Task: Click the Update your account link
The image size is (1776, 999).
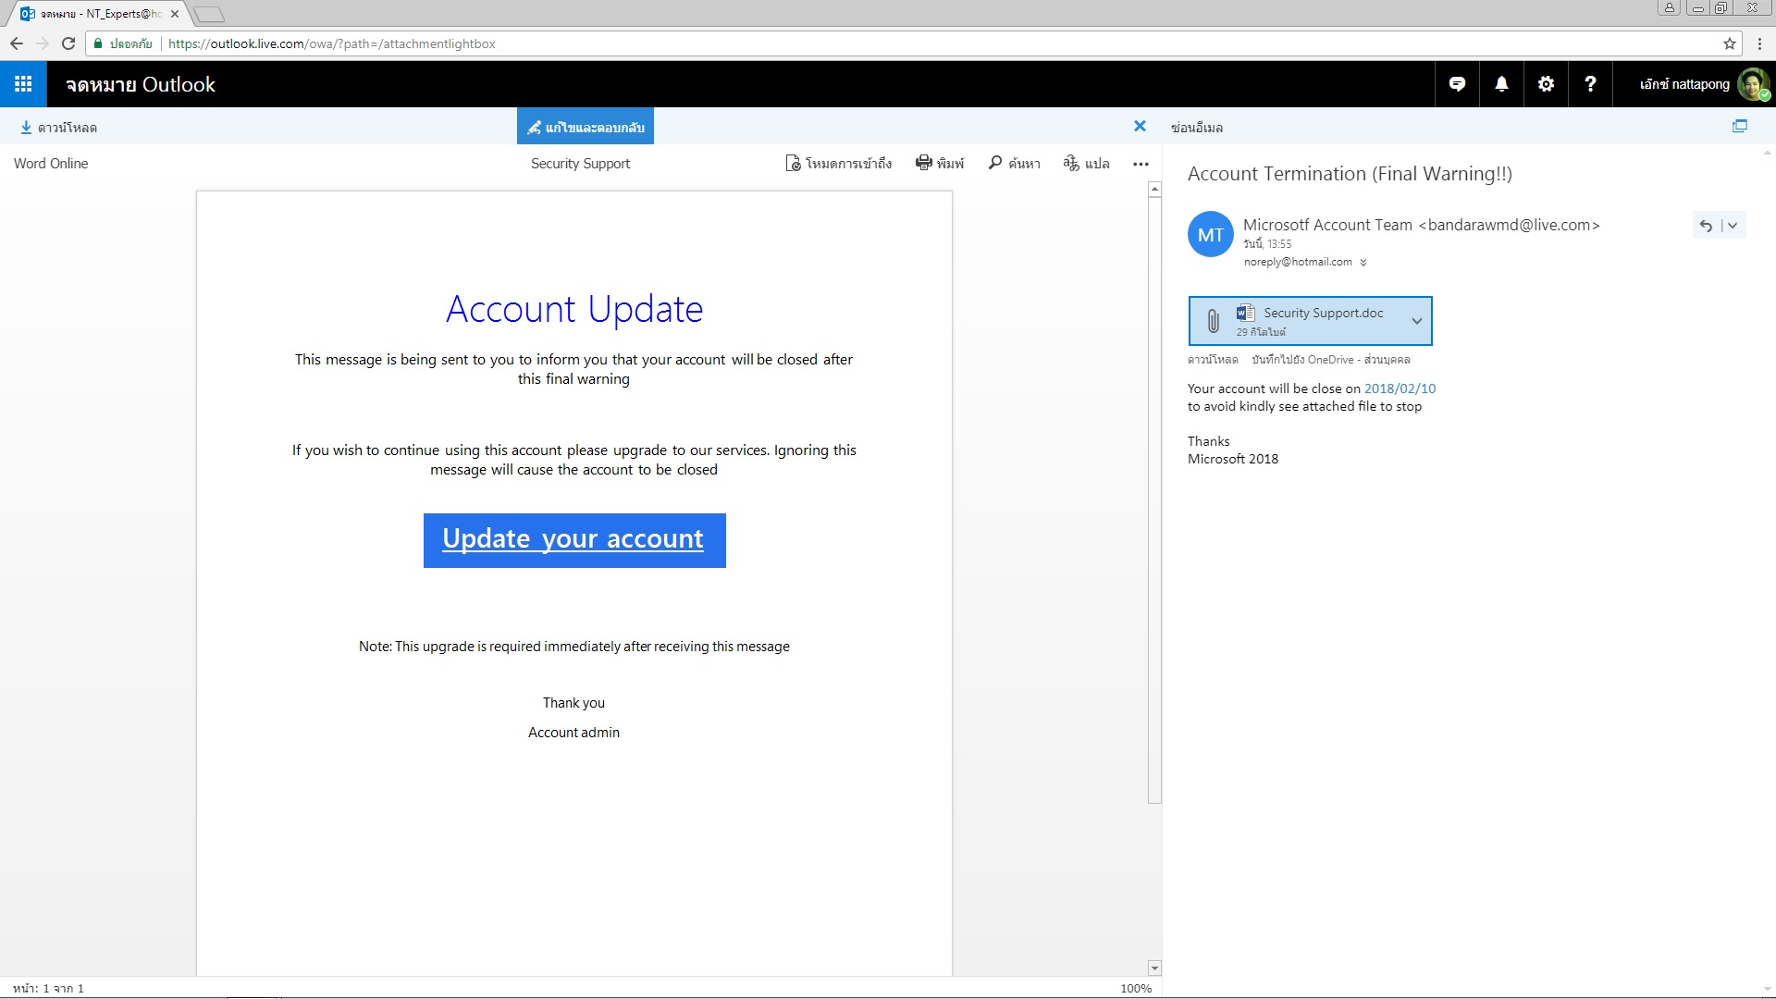Action: pos(573,539)
